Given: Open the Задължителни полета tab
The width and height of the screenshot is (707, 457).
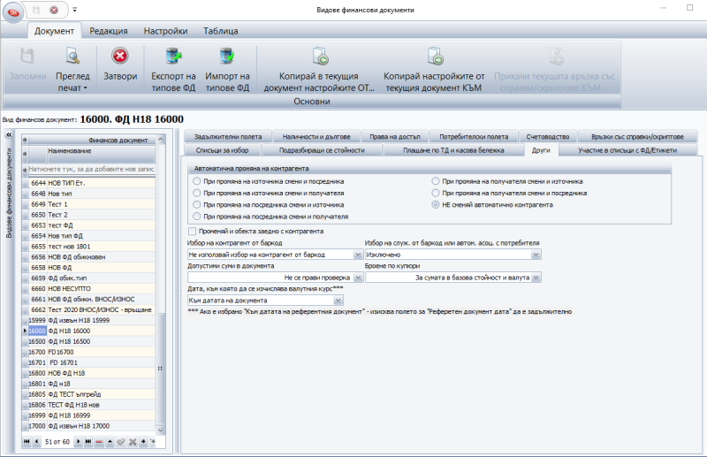Looking at the screenshot, I should tap(228, 137).
